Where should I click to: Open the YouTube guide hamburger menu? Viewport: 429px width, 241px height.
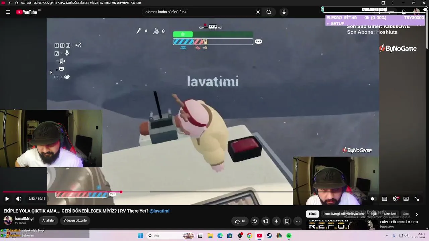click(x=8, y=12)
